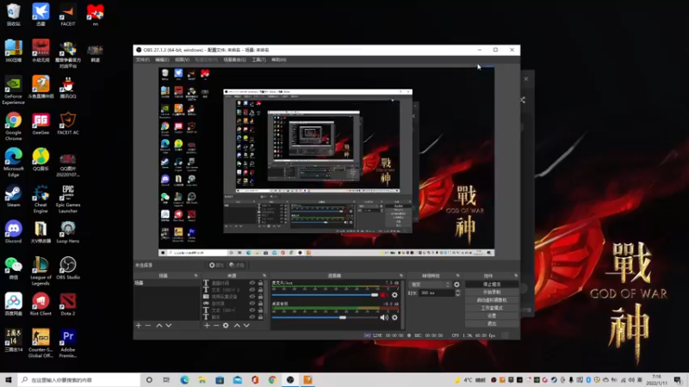Move the scene up with the arrow
The height and width of the screenshot is (387, 689).
[x=159, y=326]
